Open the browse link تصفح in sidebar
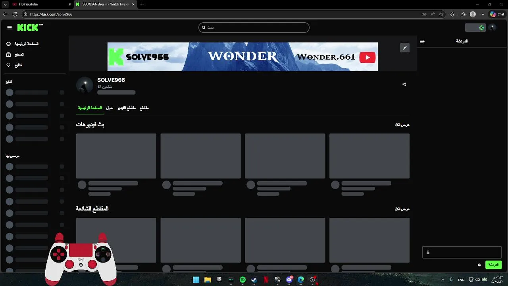 15,54
